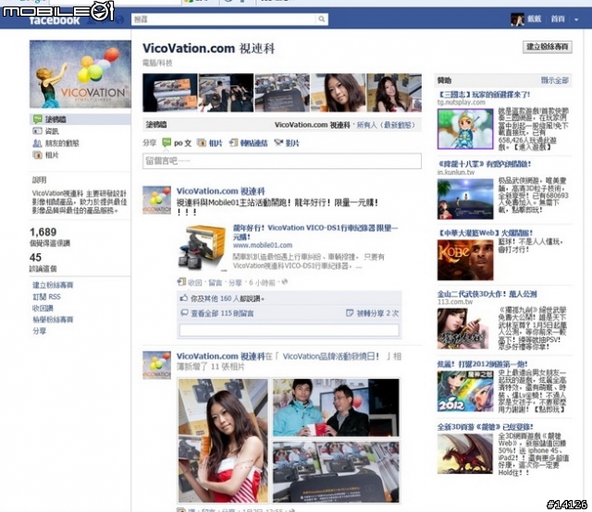This screenshot has width=592, height=512.
Task: Click the comment input under first post
Action: (x=290, y=330)
